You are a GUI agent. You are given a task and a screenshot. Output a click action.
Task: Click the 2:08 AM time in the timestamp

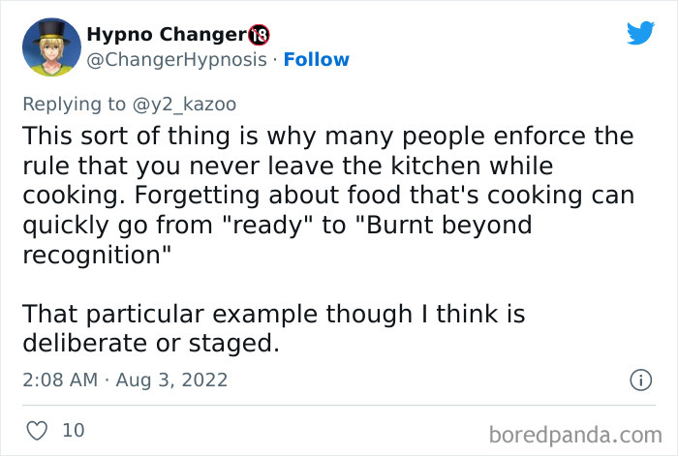click(60, 380)
